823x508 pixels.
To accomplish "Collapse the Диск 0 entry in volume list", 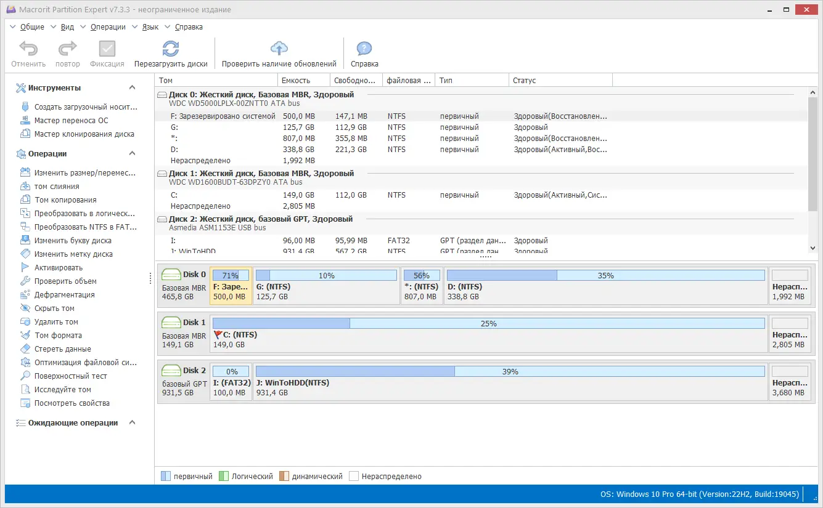I will click(161, 94).
